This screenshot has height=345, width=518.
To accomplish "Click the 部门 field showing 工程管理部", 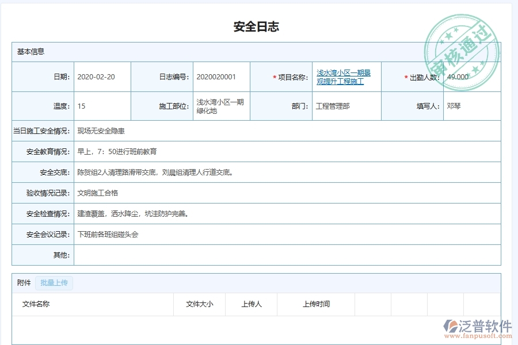I will click(x=345, y=106).
